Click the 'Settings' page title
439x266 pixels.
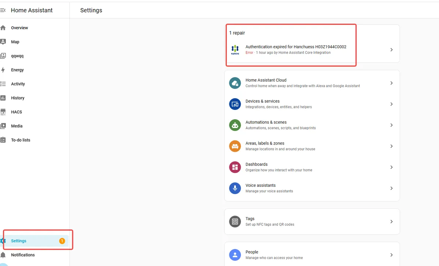91,10
